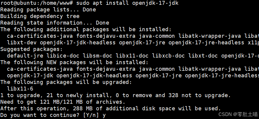This screenshot has height=119, width=259.
Task: Click the 'fonts-dejavu-extra' package under additional packages
Action: 106,36
